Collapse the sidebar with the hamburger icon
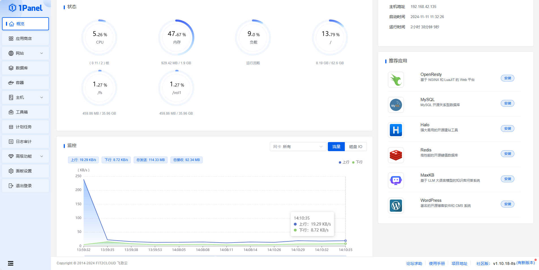Screen dimensions: 539x270 point(10,263)
